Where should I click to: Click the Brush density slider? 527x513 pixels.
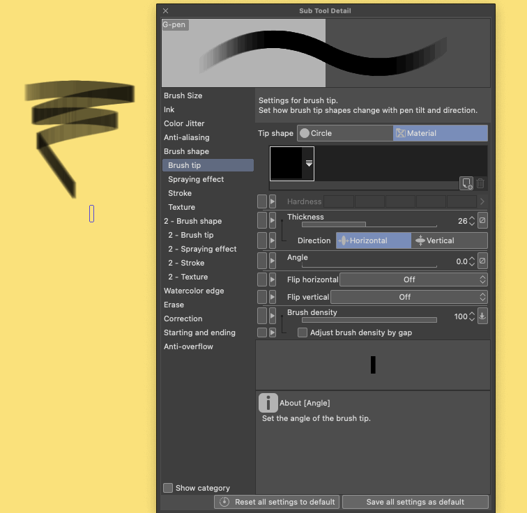coord(369,320)
